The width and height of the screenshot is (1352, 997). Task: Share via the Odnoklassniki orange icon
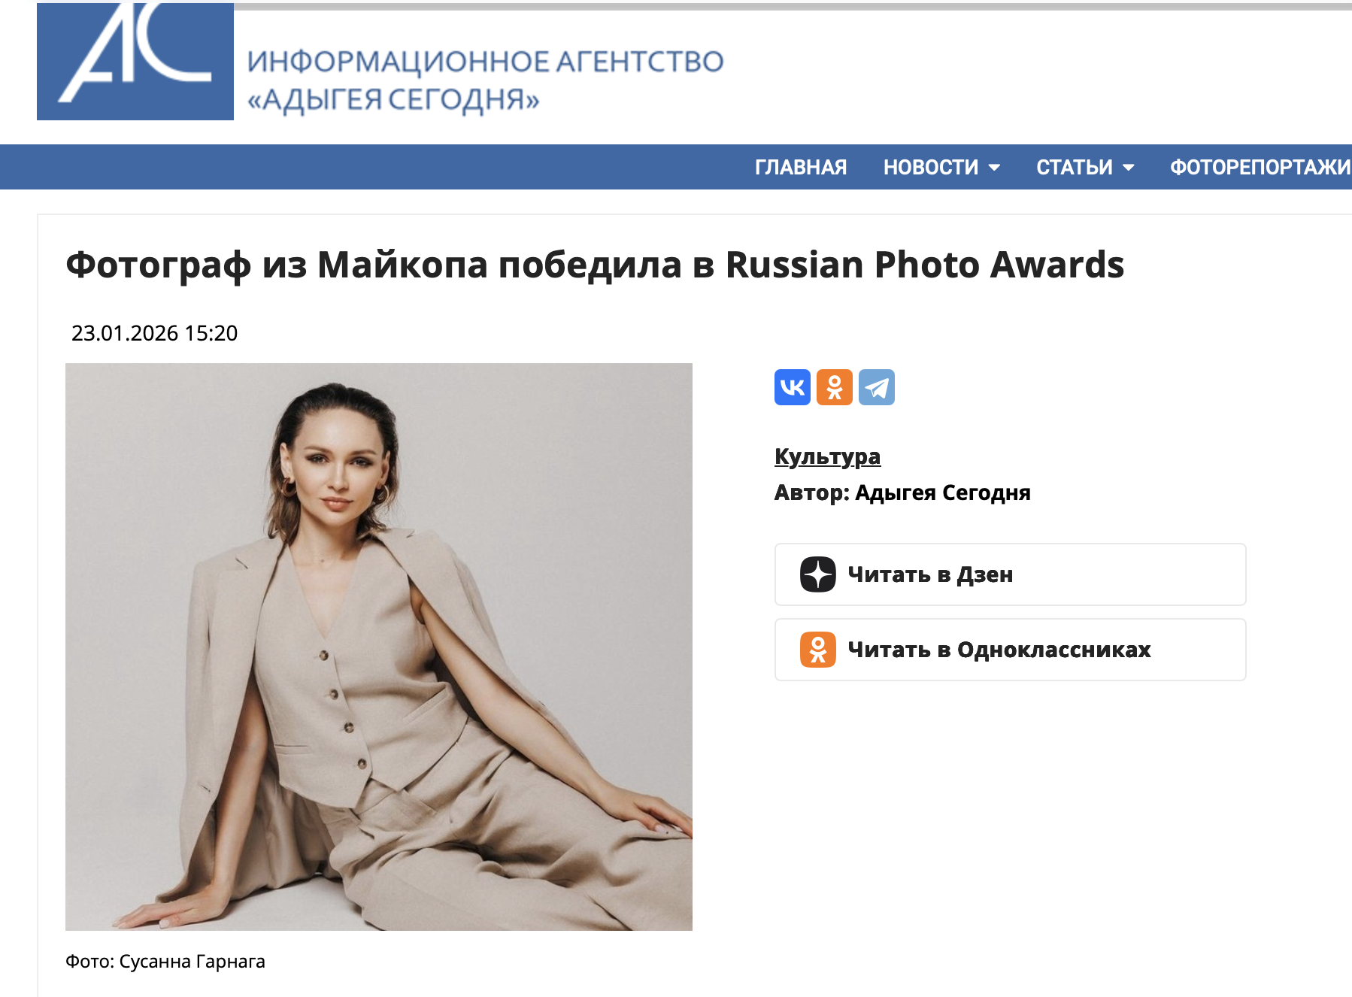pyautogui.click(x=835, y=387)
